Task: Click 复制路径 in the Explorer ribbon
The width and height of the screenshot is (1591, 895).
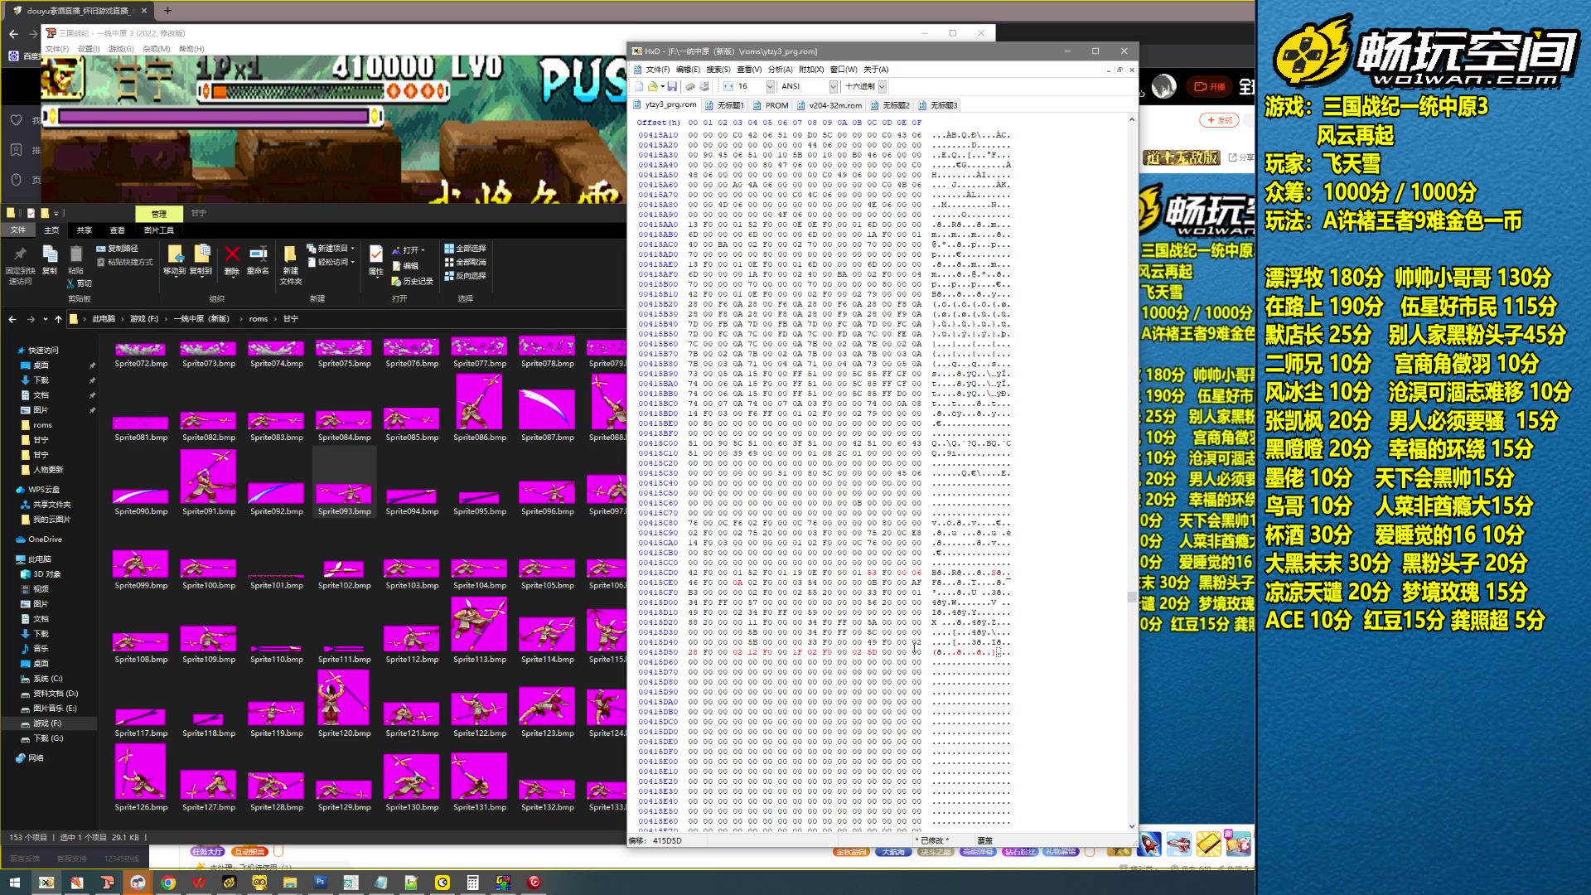Action: 118,249
